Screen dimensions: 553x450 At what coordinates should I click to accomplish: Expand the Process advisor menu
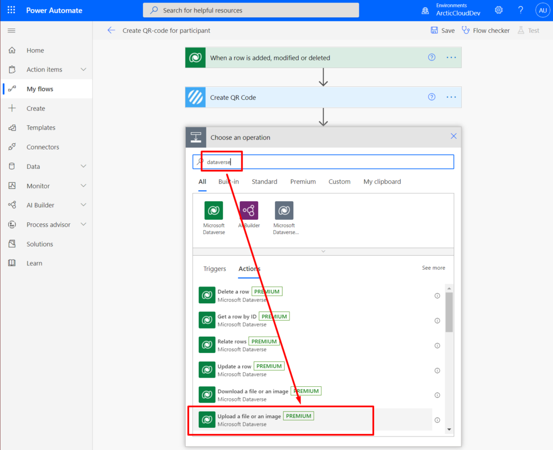[x=83, y=224]
